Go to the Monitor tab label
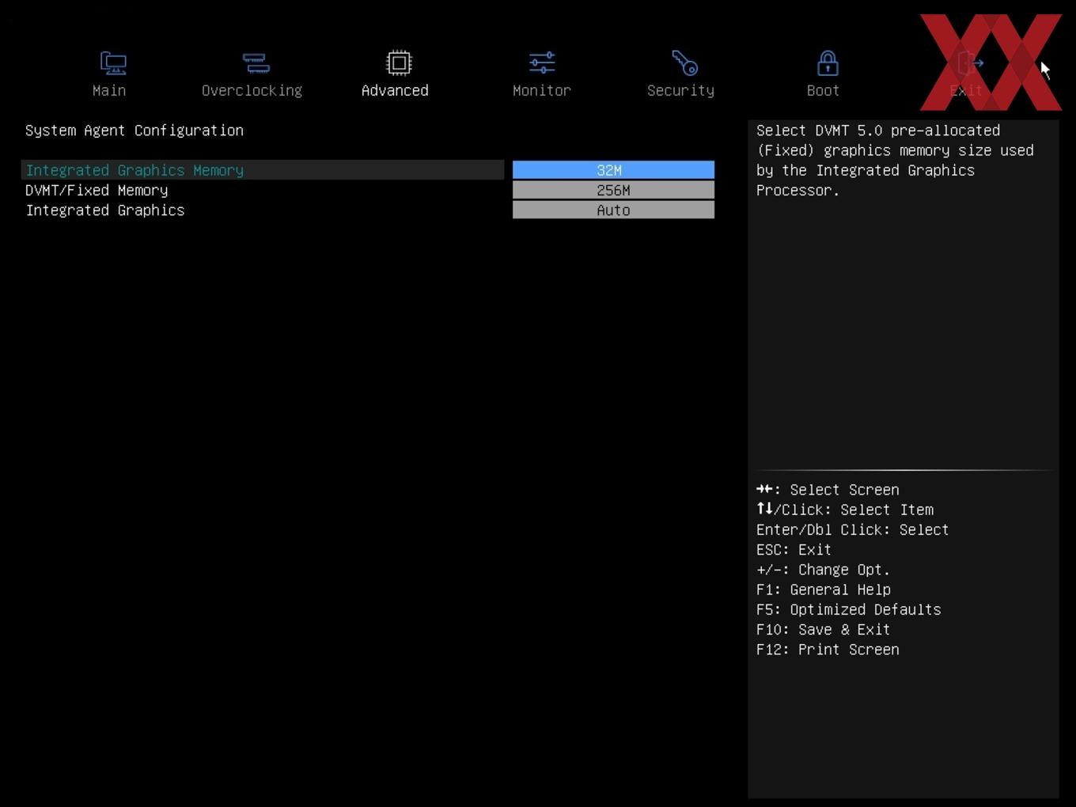Image resolution: width=1076 pixels, height=807 pixels. 542,90
